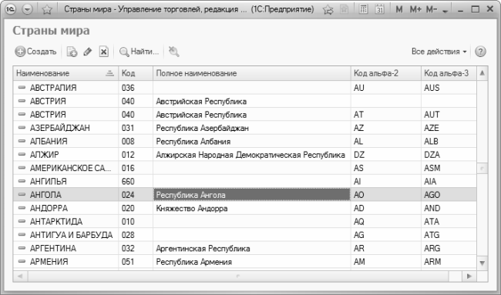The image size is (501, 295).
Task: Click the M- memory subtract button
Action: (x=432, y=9)
